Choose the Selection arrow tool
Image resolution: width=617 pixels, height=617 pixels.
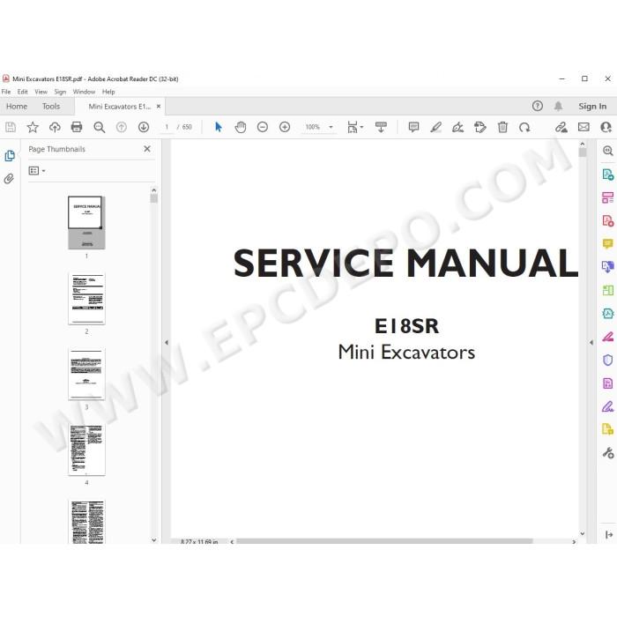click(219, 127)
